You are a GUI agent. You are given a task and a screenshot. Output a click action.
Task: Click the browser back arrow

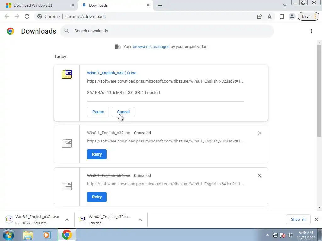tap(7, 16)
